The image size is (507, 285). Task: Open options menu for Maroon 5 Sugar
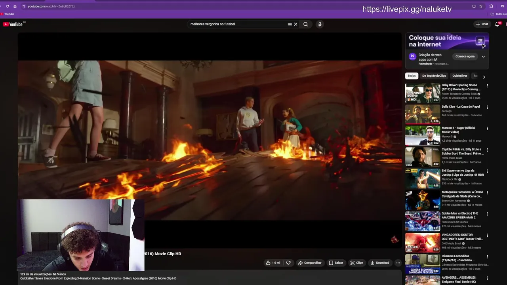point(487,129)
